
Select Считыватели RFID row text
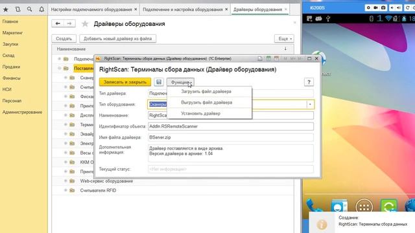pos(98,190)
